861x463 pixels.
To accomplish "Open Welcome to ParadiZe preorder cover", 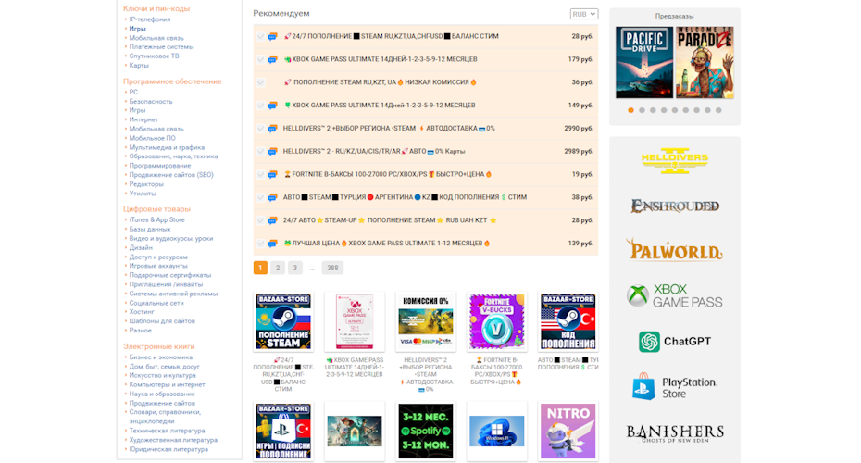I will click(x=705, y=63).
